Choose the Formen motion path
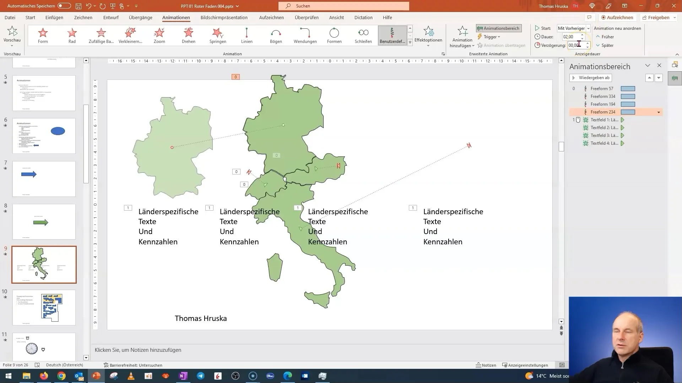Viewport: 682px width, 383px height. tap(334, 35)
